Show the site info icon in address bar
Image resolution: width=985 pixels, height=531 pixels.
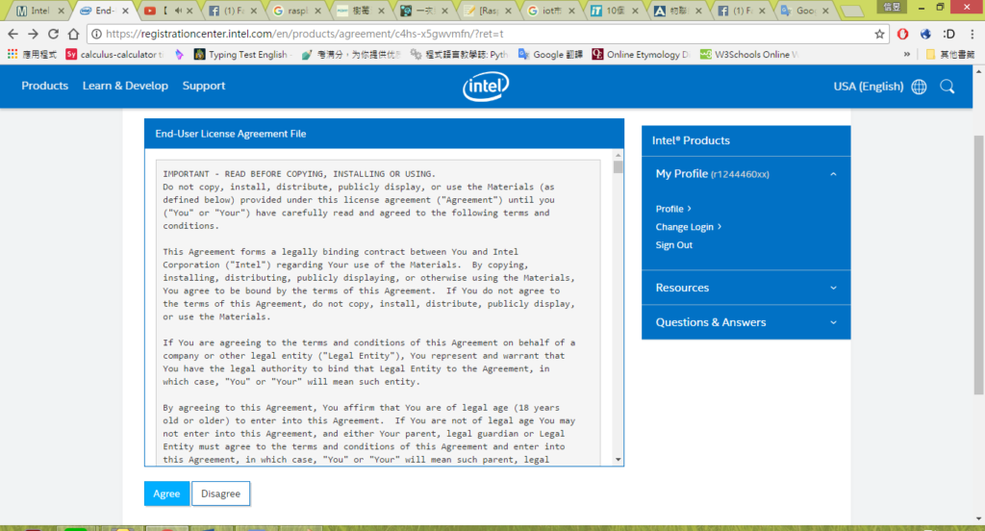click(x=97, y=34)
